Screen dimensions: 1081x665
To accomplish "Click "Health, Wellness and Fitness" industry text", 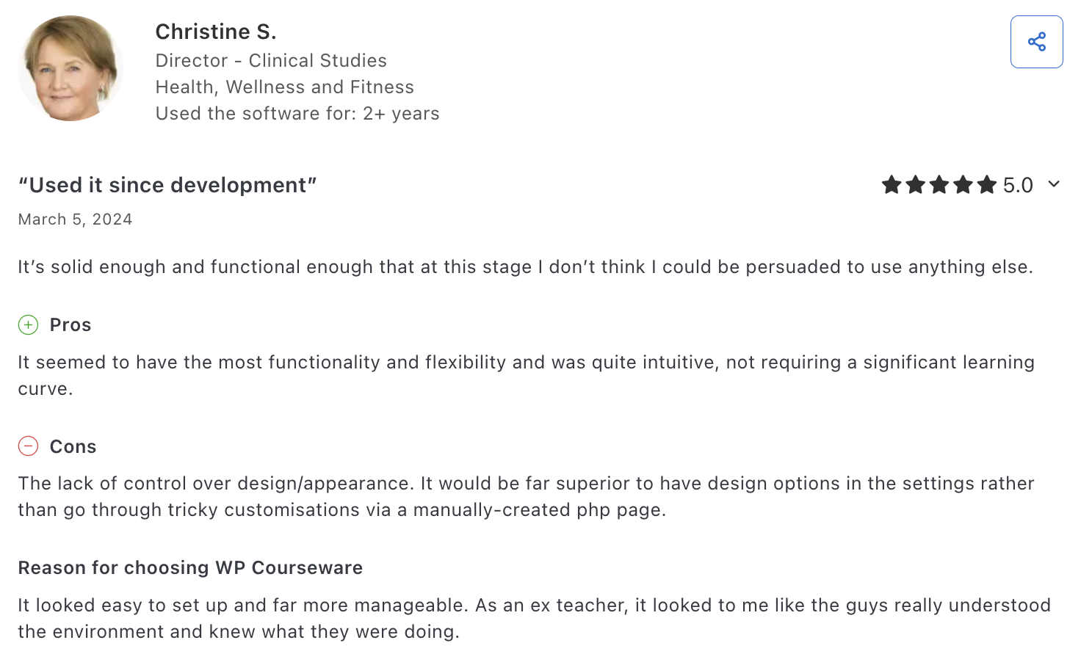I will coord(285,87).
